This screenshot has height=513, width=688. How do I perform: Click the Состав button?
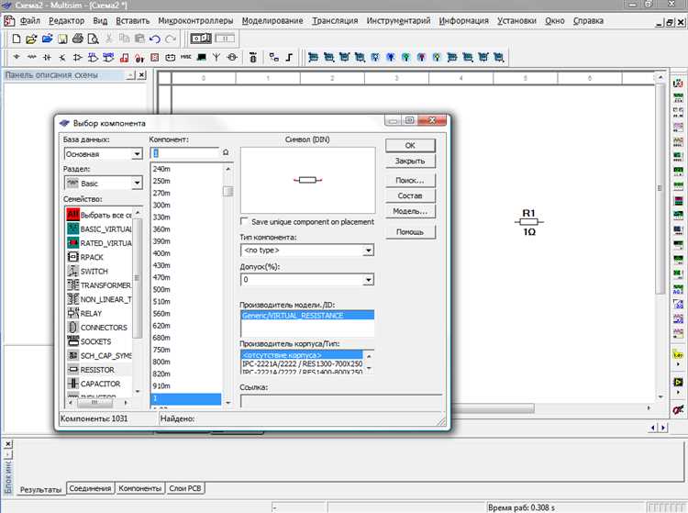410,195
